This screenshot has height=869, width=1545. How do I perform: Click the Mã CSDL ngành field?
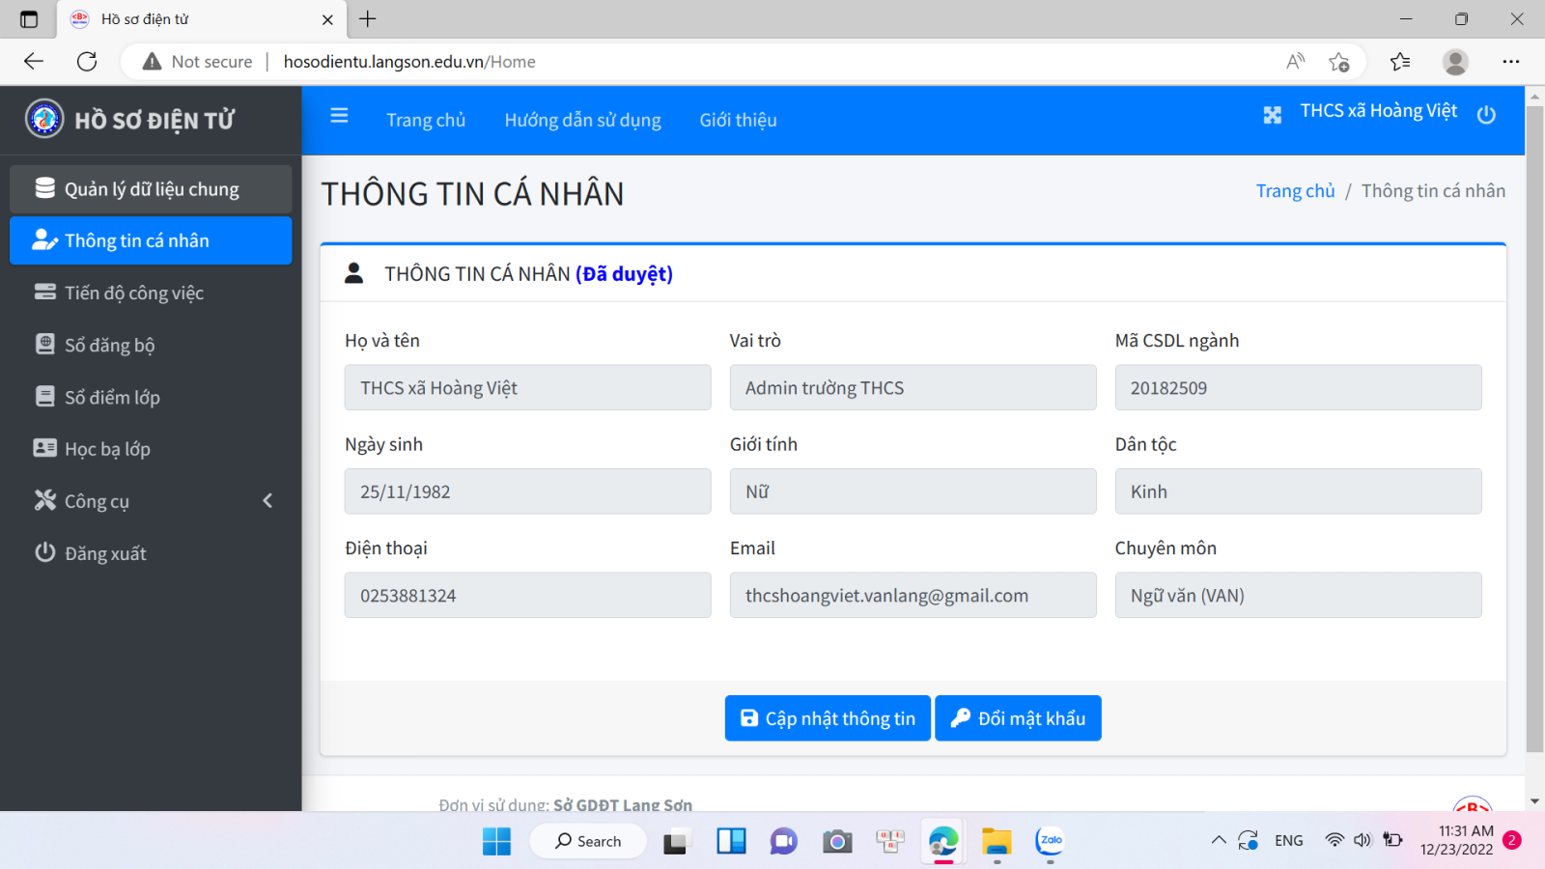point(1298,387)
